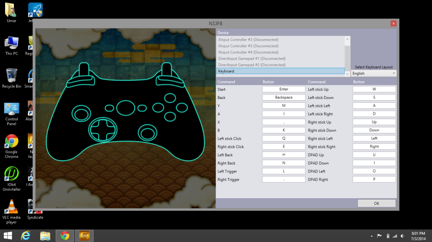Launch VLC media player shortcut
The height and width of the screenshot is (242, 432).
click(11, 212)
